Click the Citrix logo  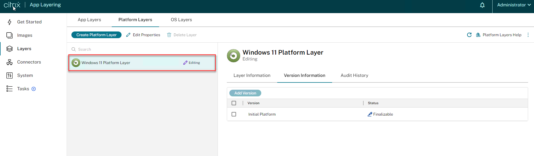coord(12,5)
